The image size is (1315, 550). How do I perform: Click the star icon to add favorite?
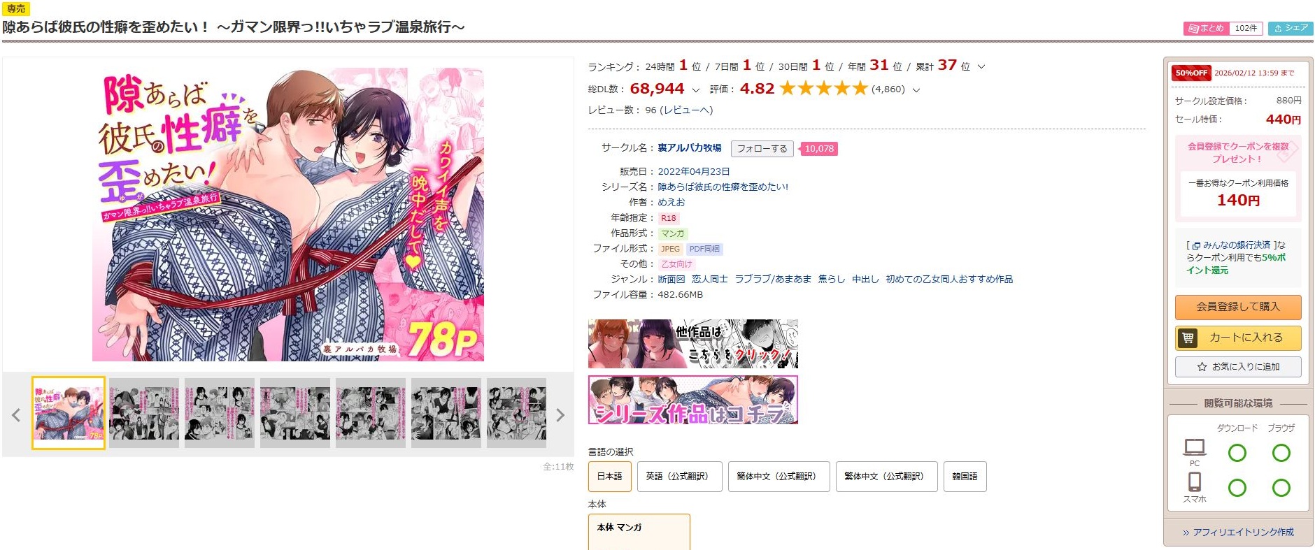point(1202,367)
